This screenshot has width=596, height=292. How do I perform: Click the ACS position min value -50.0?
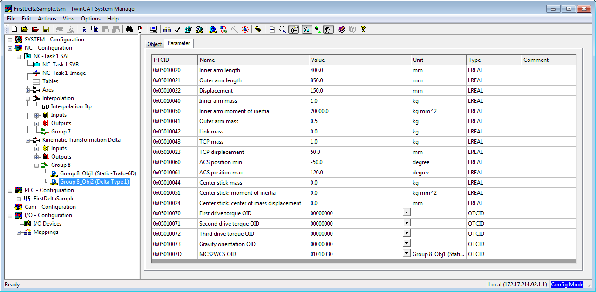coord(360,162)
